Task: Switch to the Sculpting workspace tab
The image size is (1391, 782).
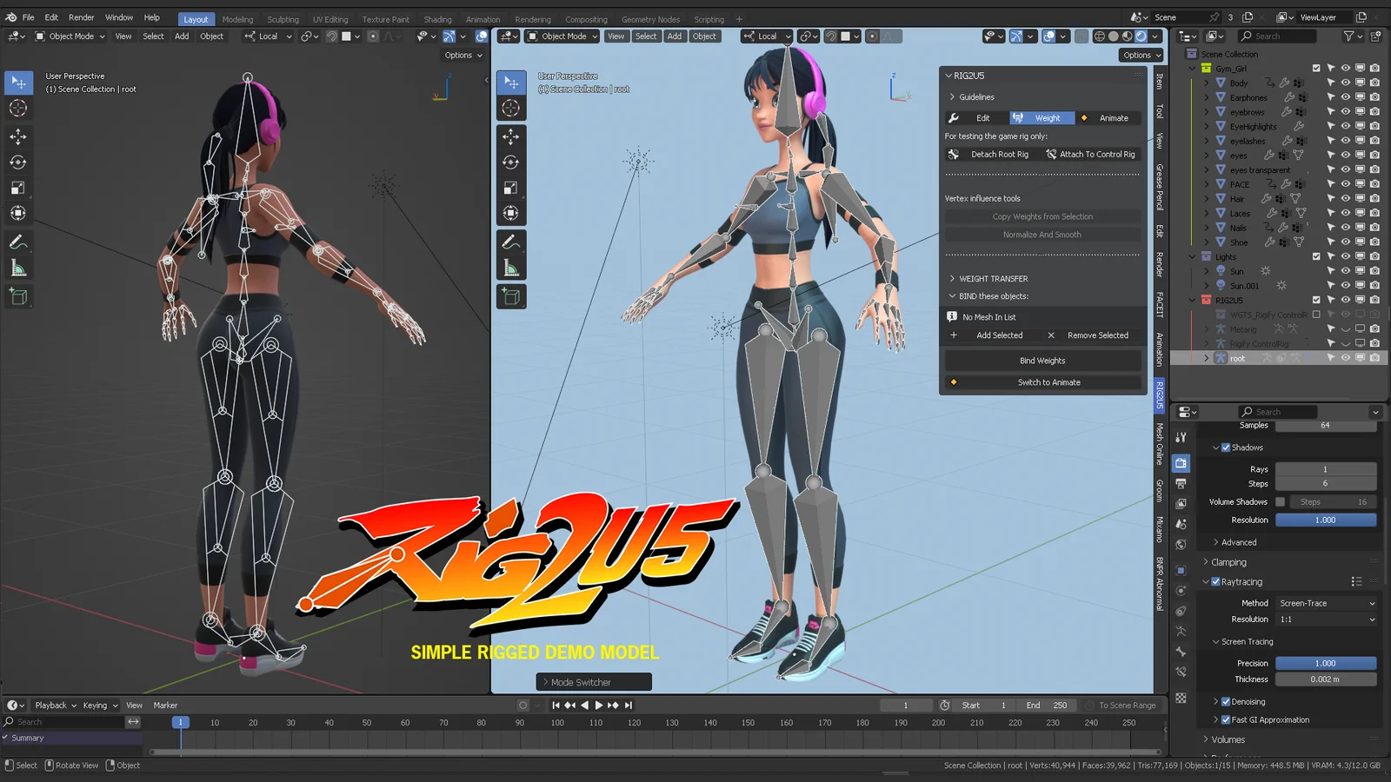Action: point(283,18)
